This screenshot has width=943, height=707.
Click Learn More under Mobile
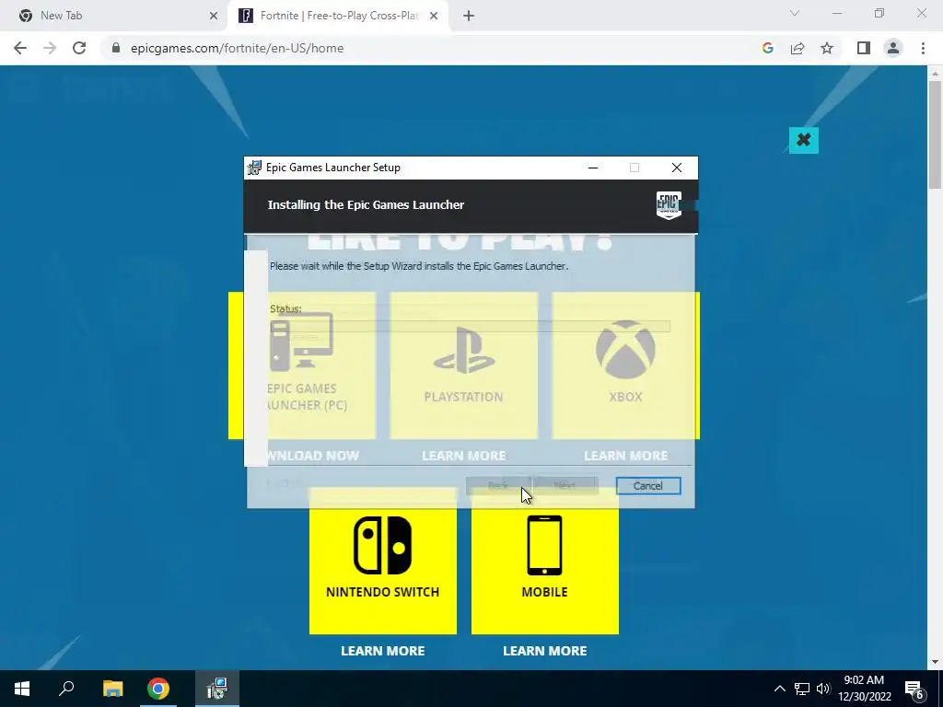(x=545, y=651)
